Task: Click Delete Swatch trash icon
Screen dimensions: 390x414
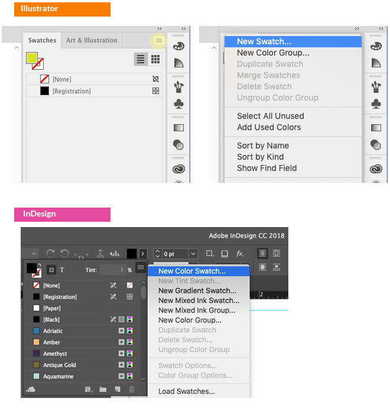Action: click(132, 389)
